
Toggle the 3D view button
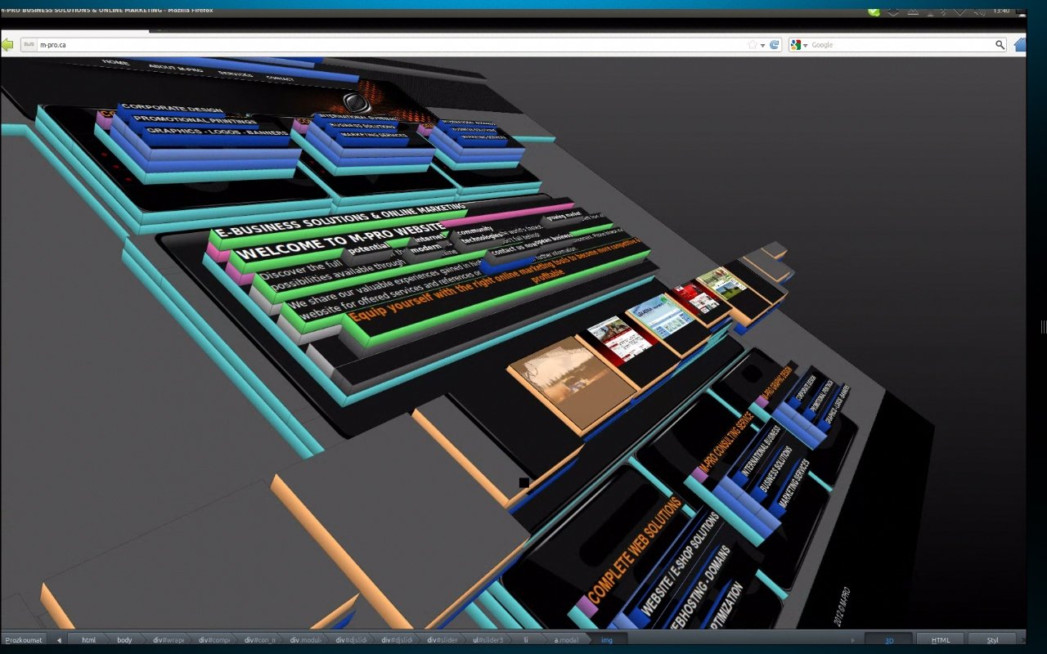pyautogui.click(x=888, y=640)
